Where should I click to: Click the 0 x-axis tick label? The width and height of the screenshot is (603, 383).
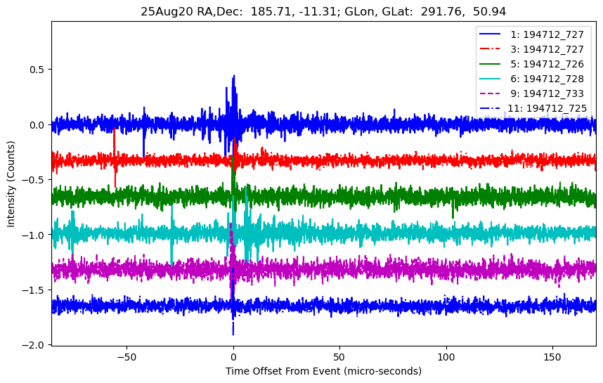[x=233, y=357]
